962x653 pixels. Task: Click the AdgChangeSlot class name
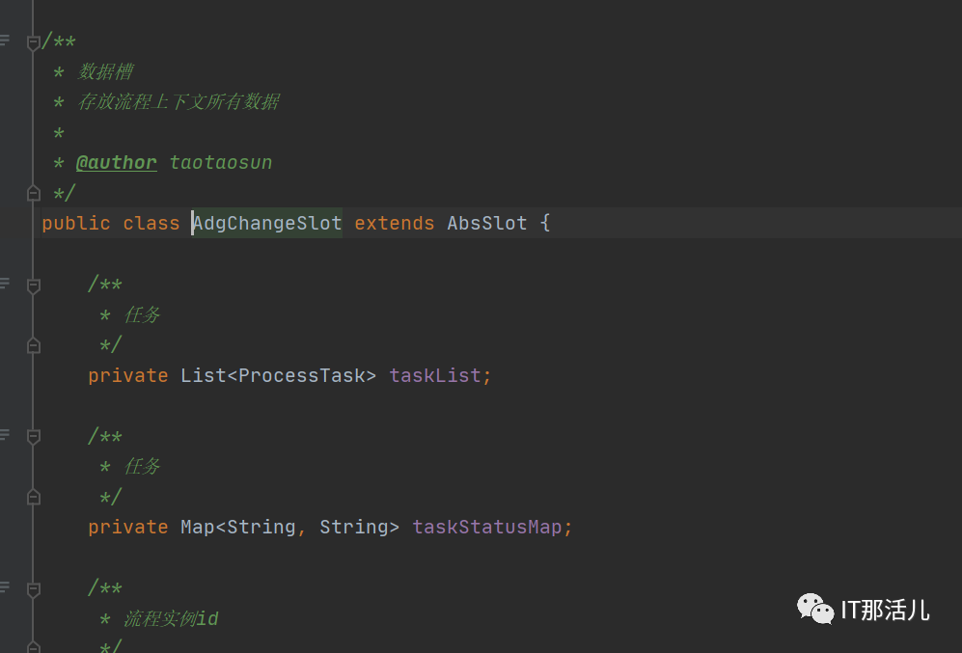click(x=267, y=223)
